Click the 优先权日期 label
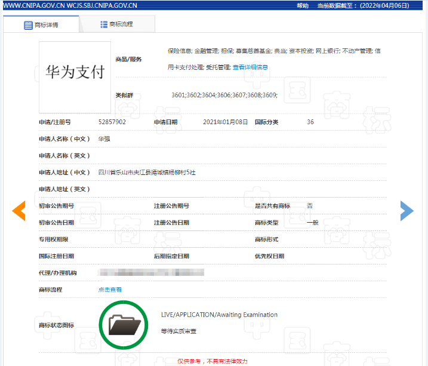 (x=269, y=256)
